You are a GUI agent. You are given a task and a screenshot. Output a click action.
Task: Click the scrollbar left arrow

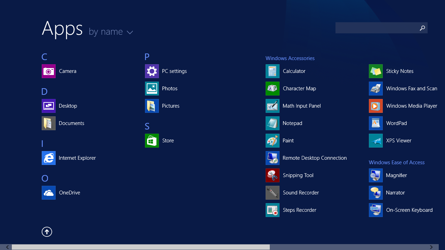point(7,247)
